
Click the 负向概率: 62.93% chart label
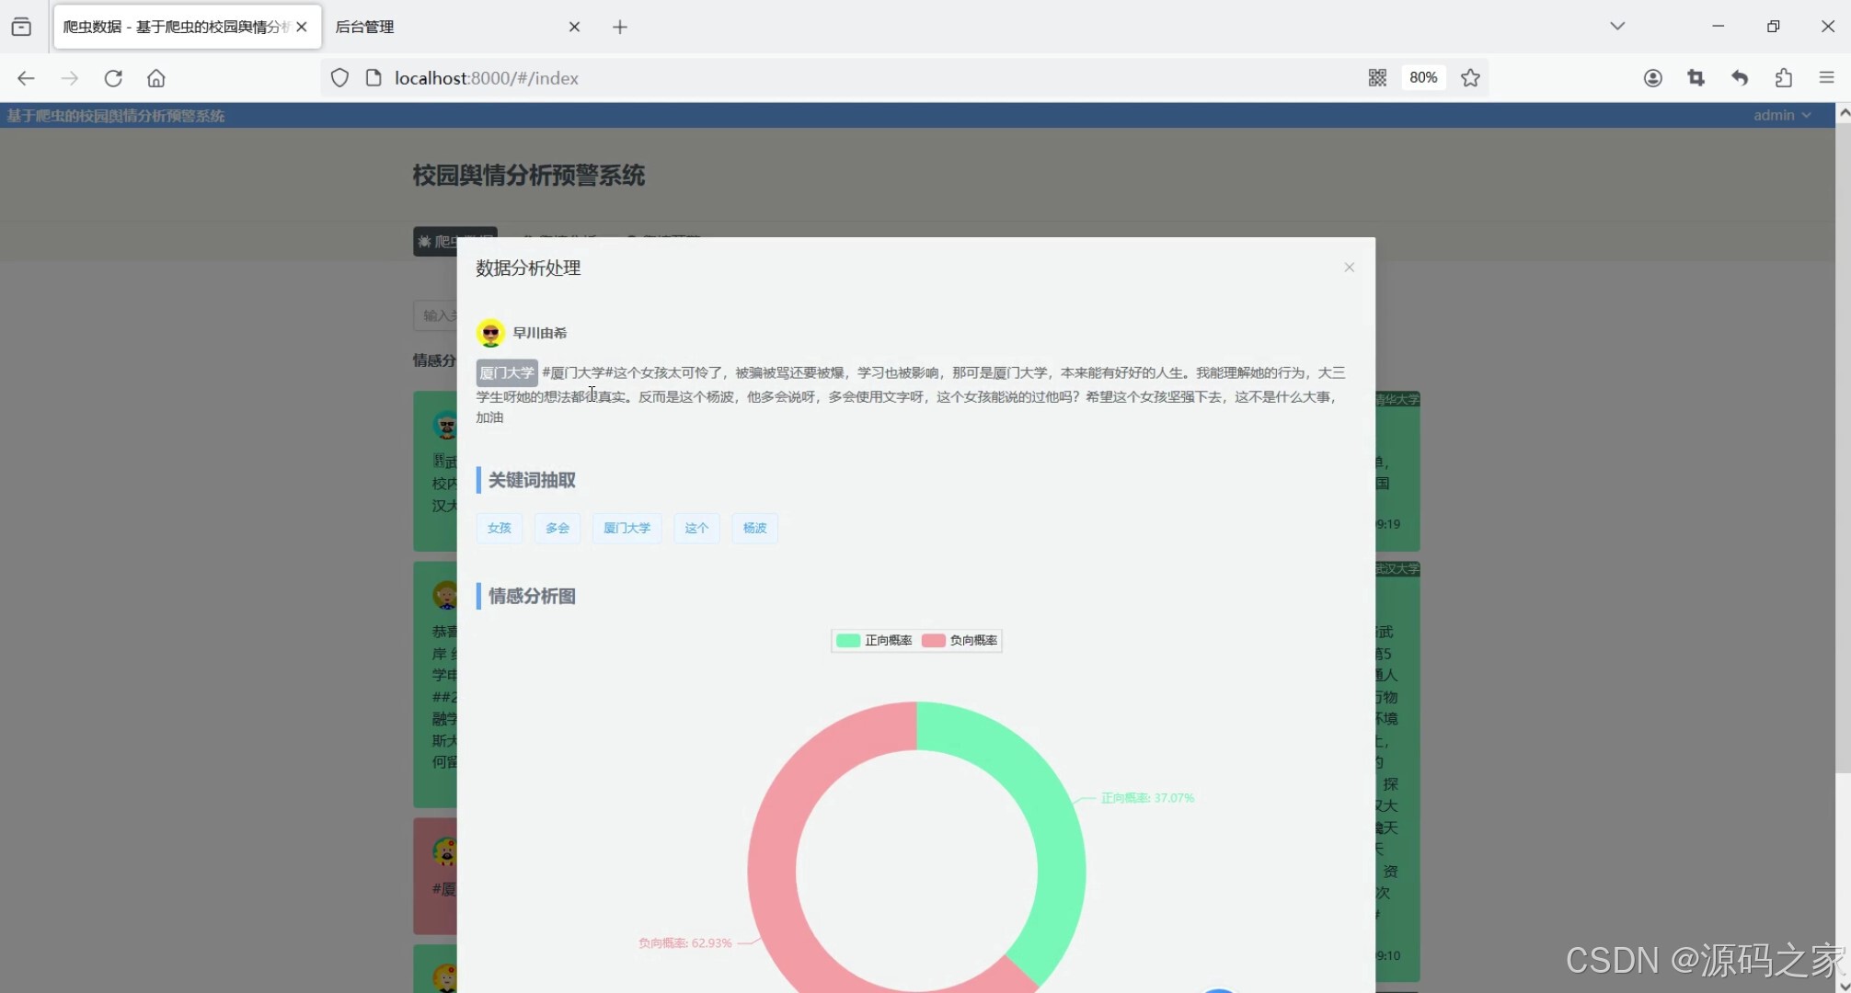tap(685, 943)
